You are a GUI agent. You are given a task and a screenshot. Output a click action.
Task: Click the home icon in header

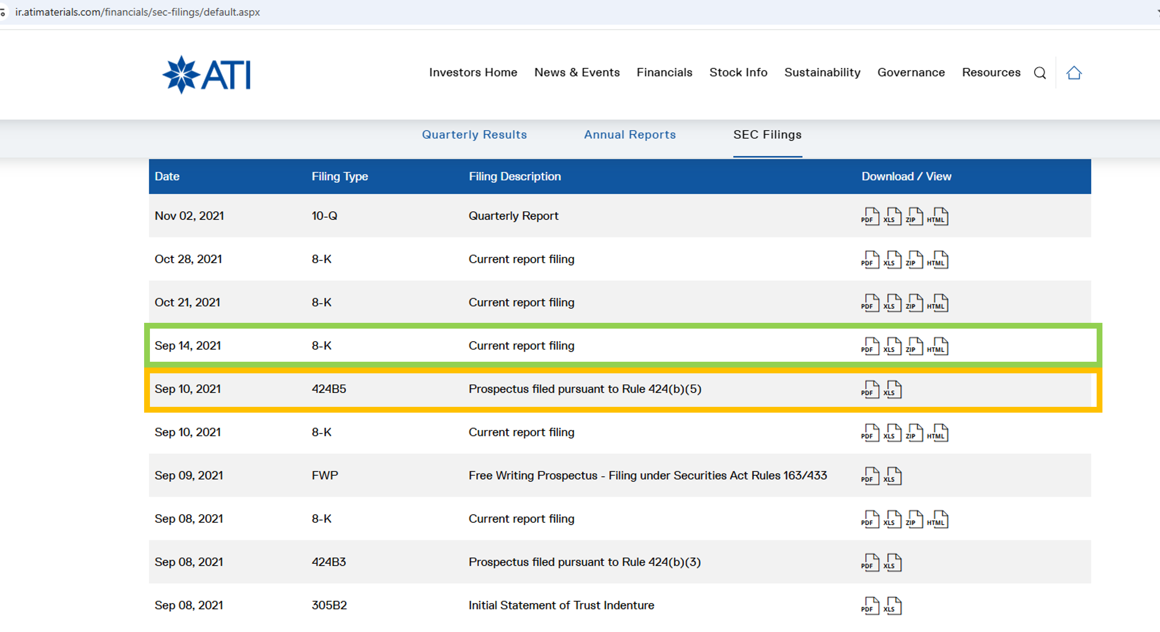point(1073,73)
